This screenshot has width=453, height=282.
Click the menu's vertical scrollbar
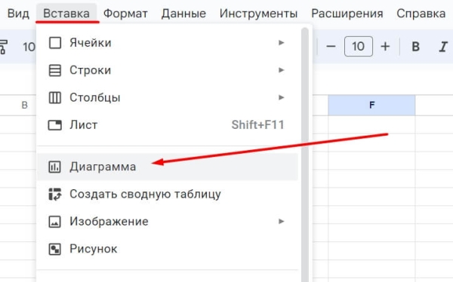click(304, 155)
